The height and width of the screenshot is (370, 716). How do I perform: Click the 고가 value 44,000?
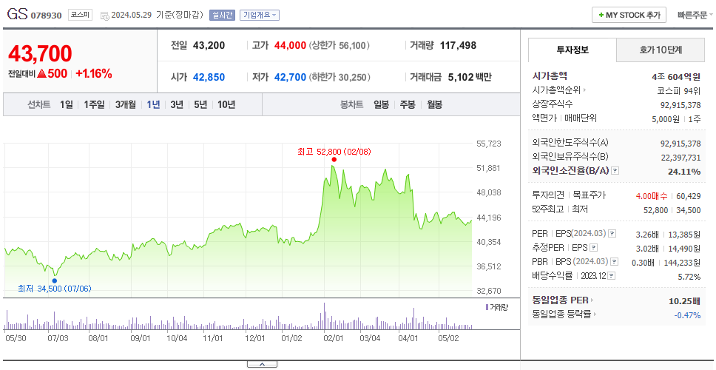pos(290,46)
